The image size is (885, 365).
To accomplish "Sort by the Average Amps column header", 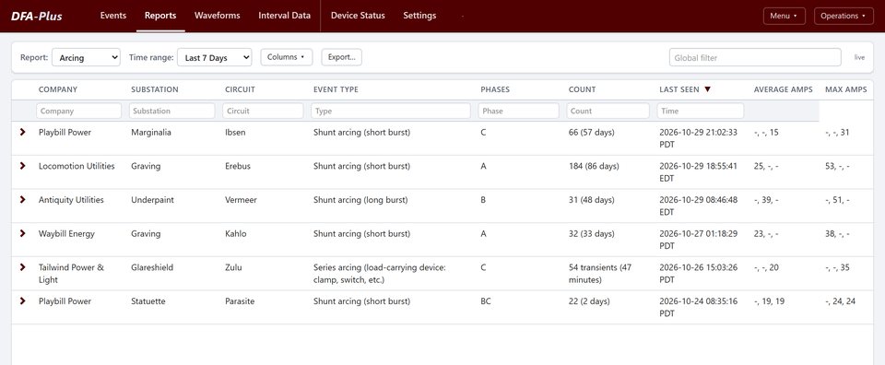I will pyautogui.click(x=784, y=89).
